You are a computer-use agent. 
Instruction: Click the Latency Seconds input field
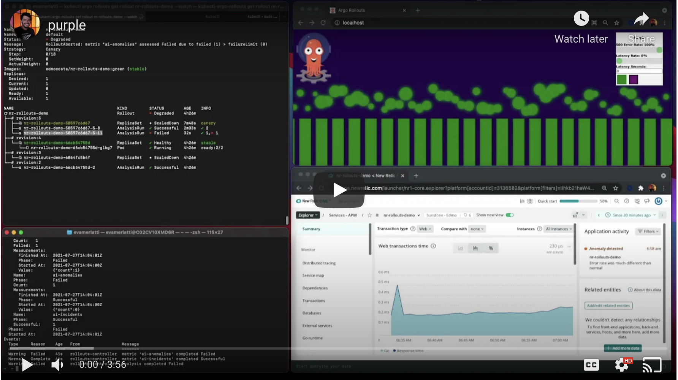tap(639, 71)
